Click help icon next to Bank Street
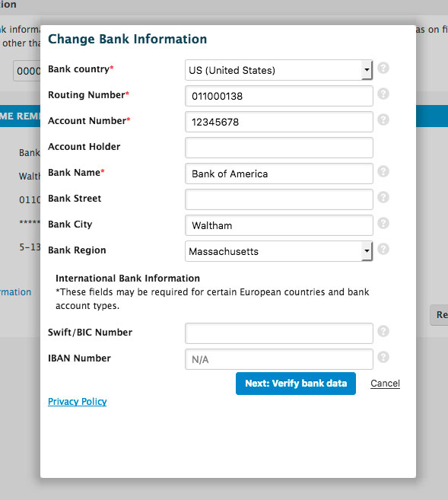This screenshot has width=448, height=500. pos(383,197)
